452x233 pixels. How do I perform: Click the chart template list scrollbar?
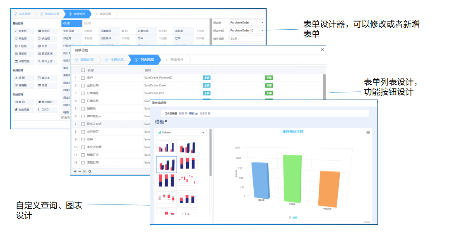(210, 152)
